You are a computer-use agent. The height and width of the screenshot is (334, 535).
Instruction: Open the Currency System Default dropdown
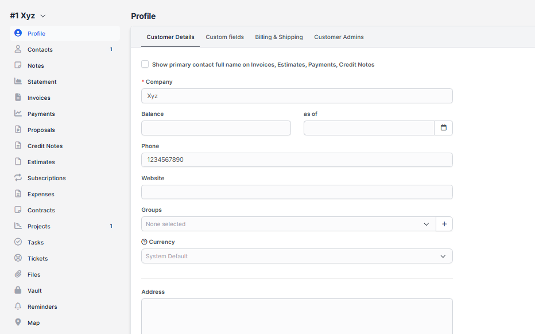pyautogui.click(x=296, y=256)
